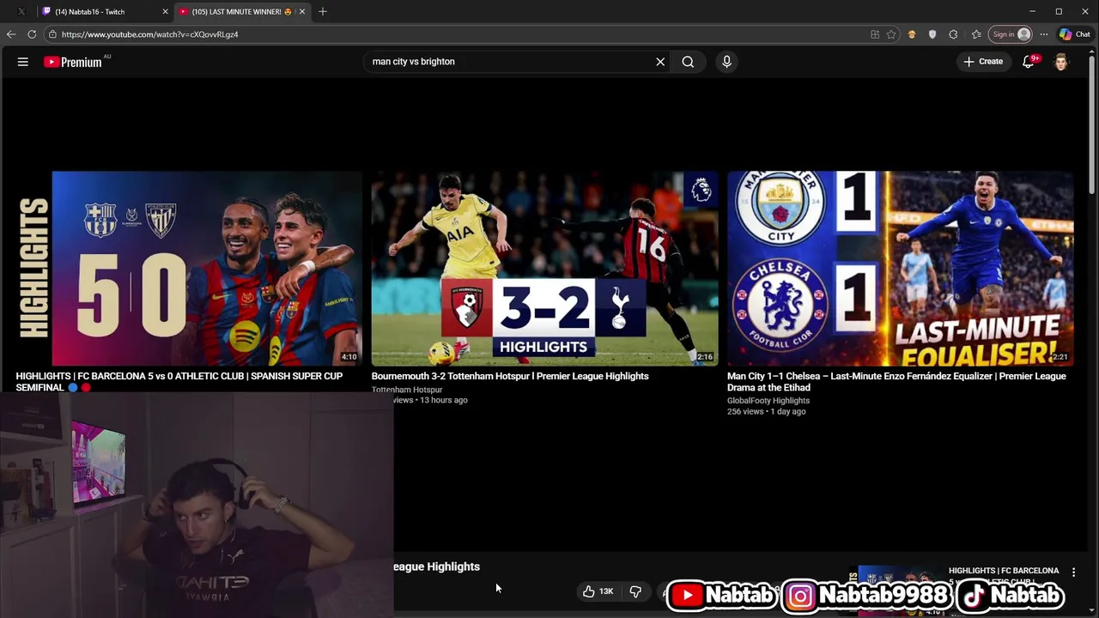Sign in to the browser profile
The width and height of the screenshot is (1099, 618).
tap(1011, 34)
